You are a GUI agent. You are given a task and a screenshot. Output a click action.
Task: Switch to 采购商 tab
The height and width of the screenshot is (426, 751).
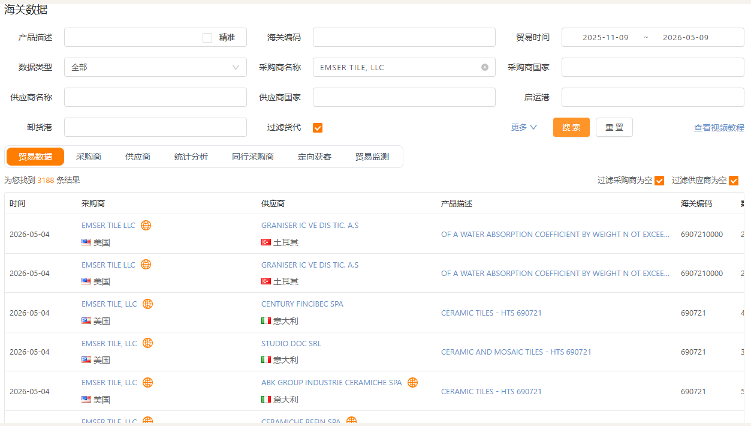[89, 157]
